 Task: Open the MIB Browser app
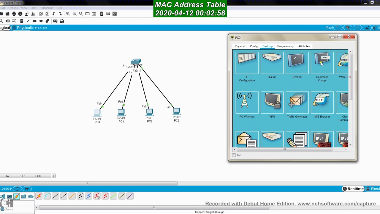click(322, 103)
